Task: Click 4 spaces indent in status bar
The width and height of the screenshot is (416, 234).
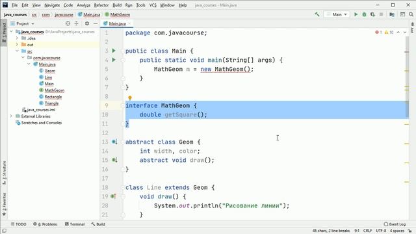Action: (397, 231)
